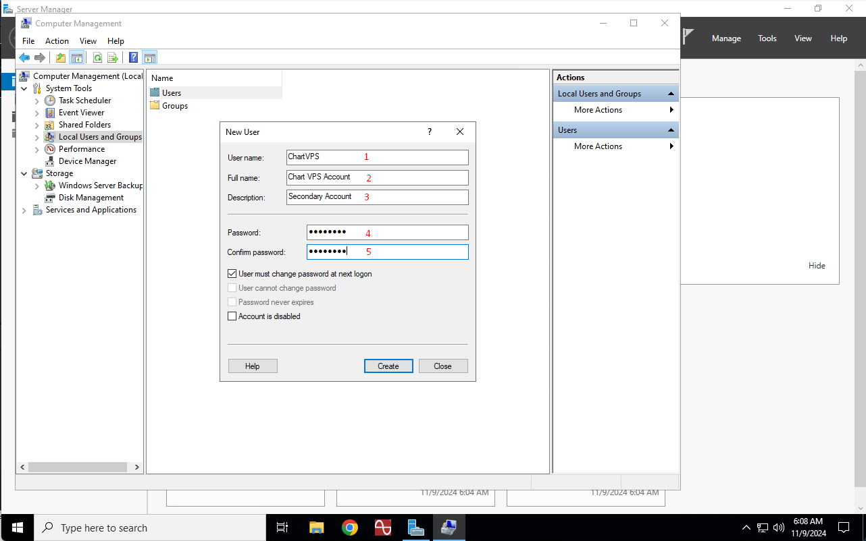The width and height of the screenshot is (866, 541).
Task: Collapse the Storage tree node
Action: pyautogui.click(x=24, y=173)
